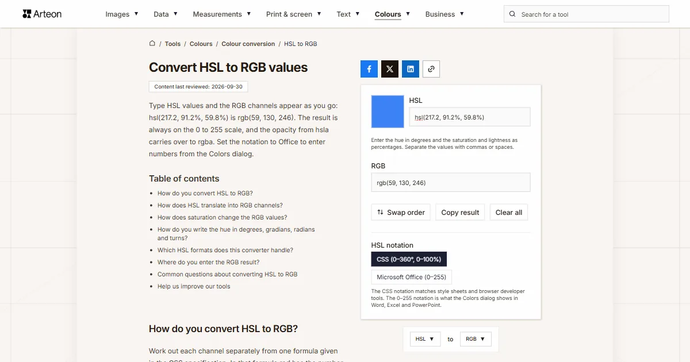
Task: Click the 'Convert HSL to RGB values' heading
Action: pyautogui.click(x=228, y=67)
